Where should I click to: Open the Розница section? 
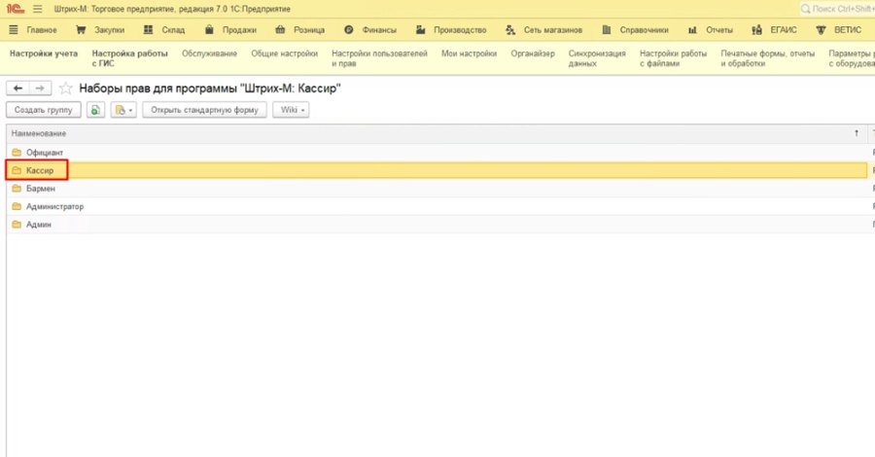click(x=309, y=29)
